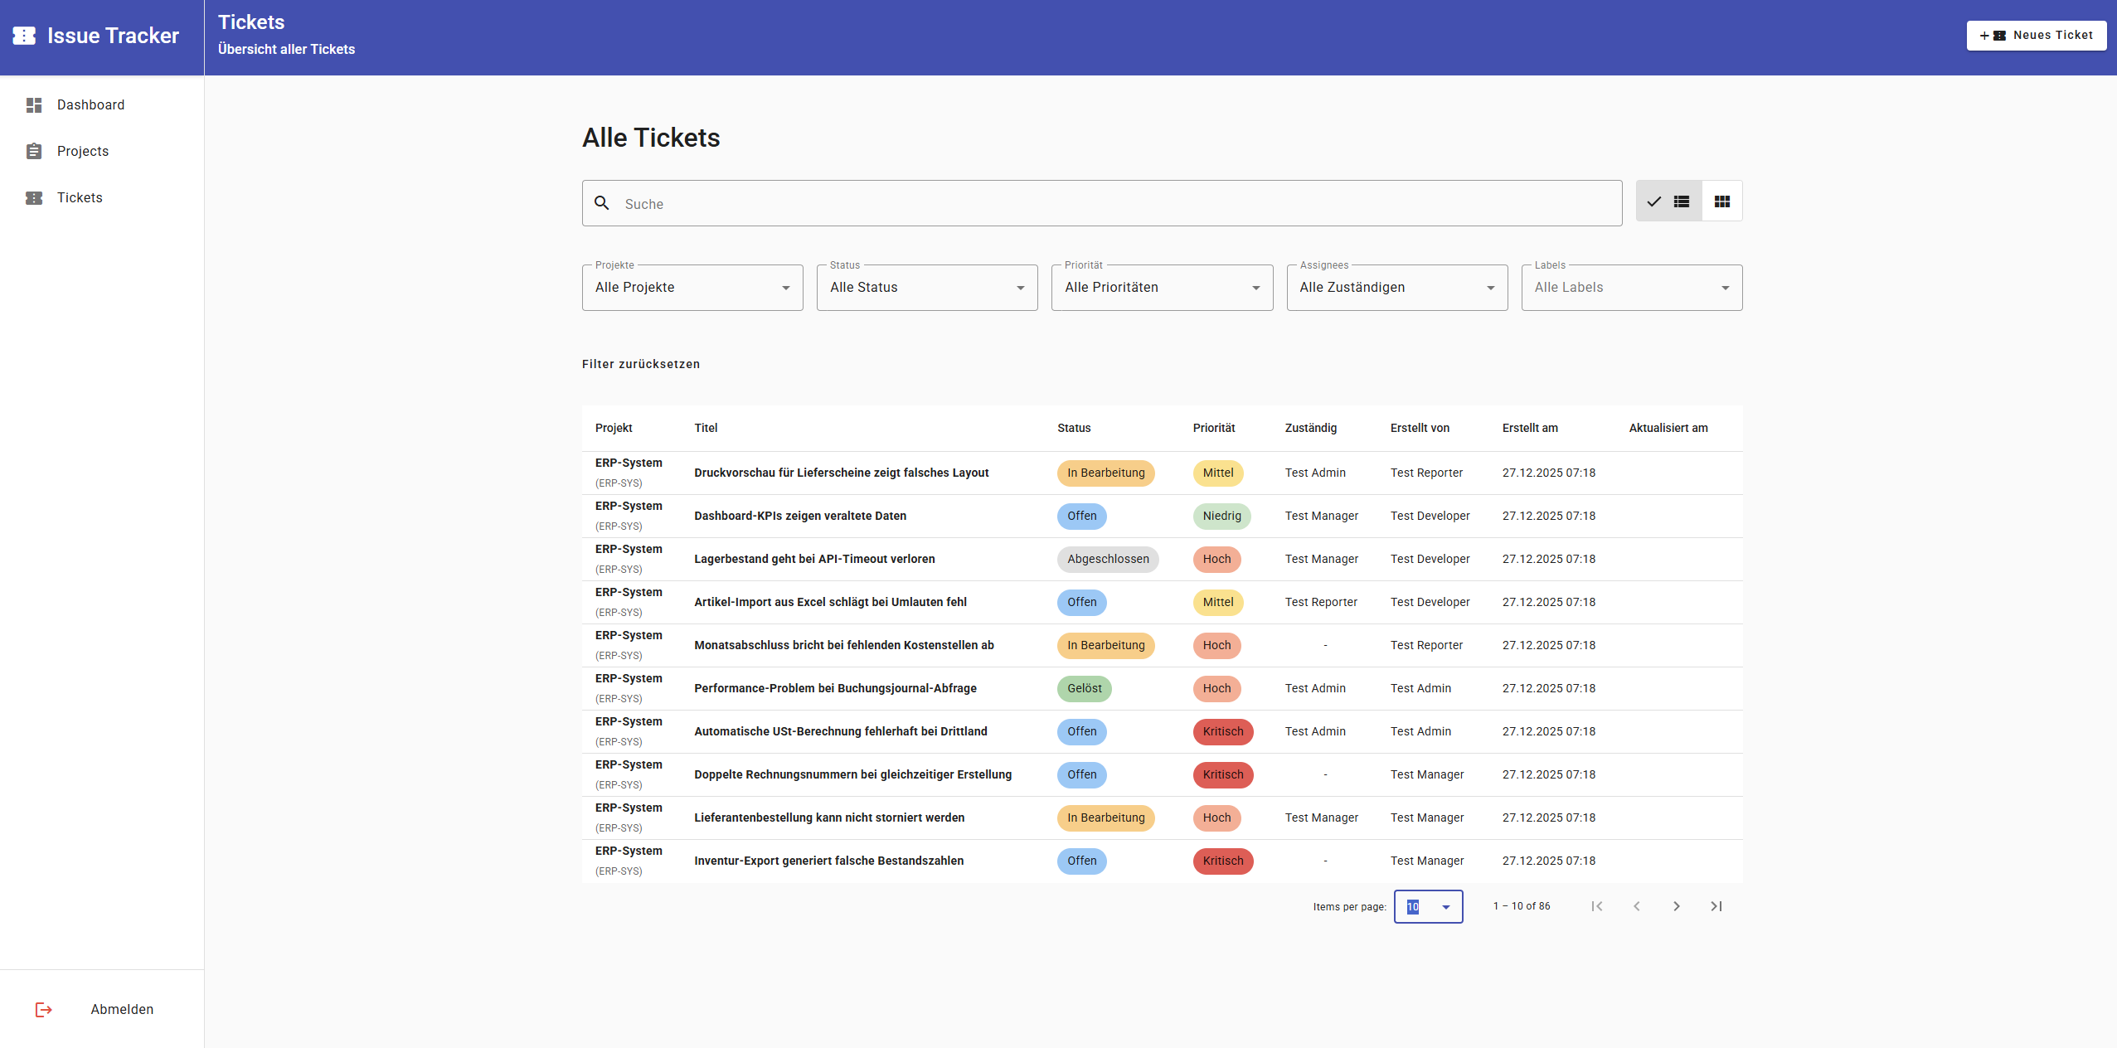Open the Alle Labels dropdown
The height and width of the screenshot is (1048, 2117).
1632,288
